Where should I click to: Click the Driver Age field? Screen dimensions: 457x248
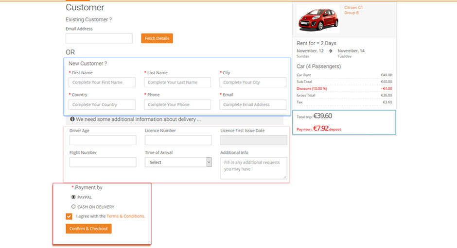click(x=103, y=140)
